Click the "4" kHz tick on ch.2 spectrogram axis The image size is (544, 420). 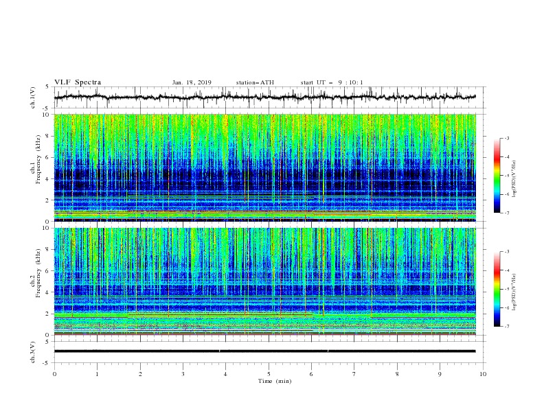click(x=48, y=292)
